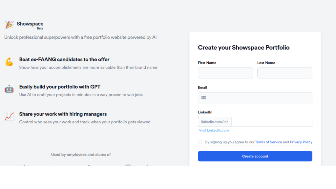The width and height of the screenshot is (336, 189).
Task: Click the "Beat ex-FAANG candidates" heading
Action: [64, 59]
